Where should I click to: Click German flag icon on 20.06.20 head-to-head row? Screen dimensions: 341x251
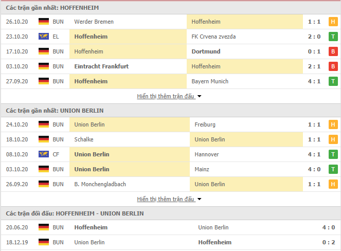[x=44, y=227]
